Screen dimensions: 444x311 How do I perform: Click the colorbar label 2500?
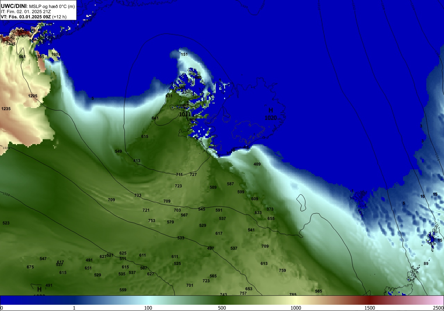click(438, 308)
